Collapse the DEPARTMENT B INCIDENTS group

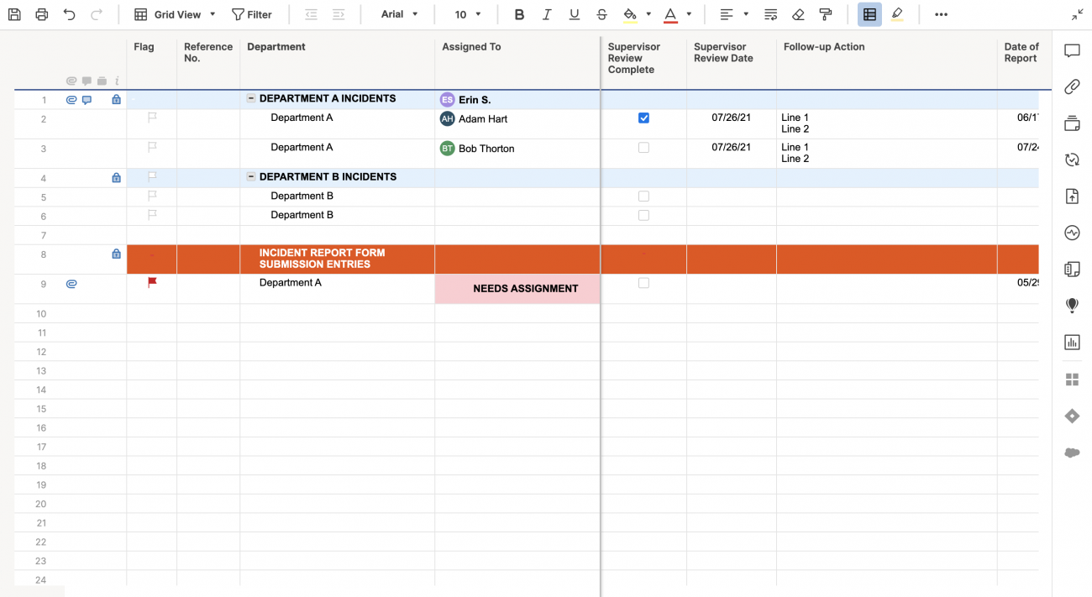pyautogui.click(x=250, y=176)
